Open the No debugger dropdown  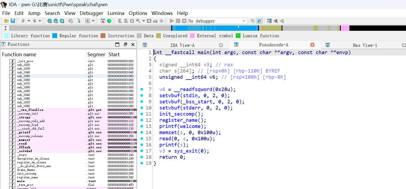[x=244, y=21]
